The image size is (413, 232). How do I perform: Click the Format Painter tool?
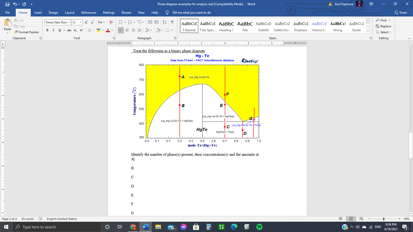tap(26, 32)
